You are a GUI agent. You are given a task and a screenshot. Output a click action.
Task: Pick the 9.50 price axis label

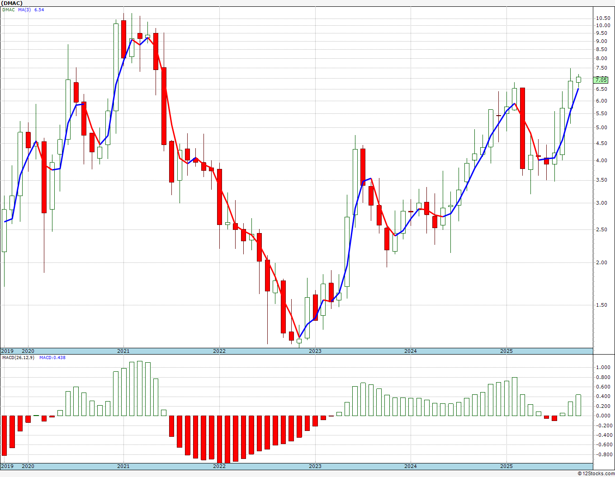click(x=601, y=33)
